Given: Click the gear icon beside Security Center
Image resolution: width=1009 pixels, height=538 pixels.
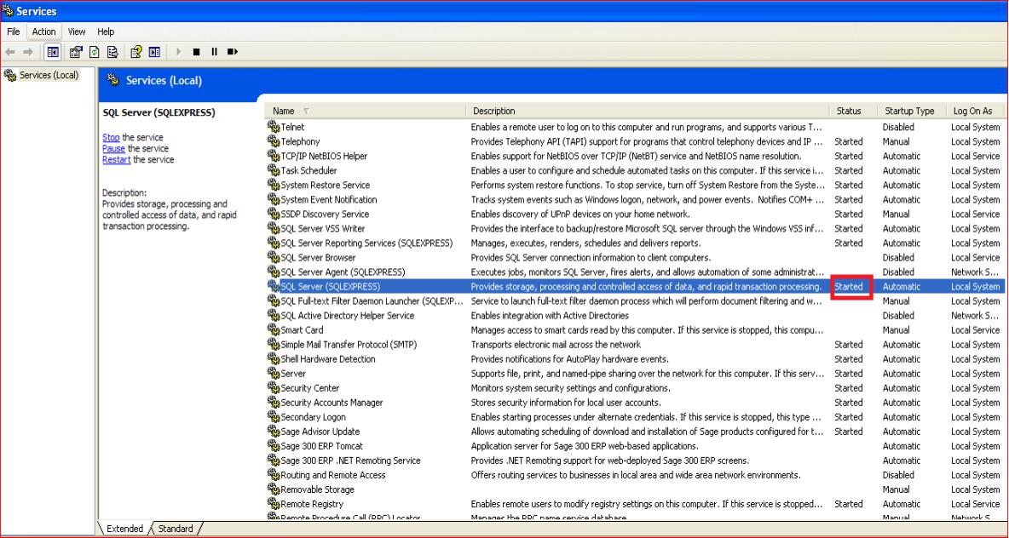Looking at the screenshot, I should tap(274, 387).
